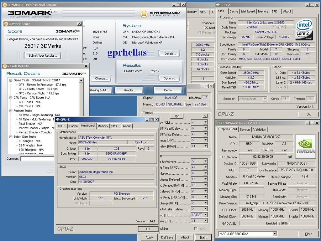Open the Processor #1 selection dropdown
Viewport: 321px width, 241px height.
[265, 99]
